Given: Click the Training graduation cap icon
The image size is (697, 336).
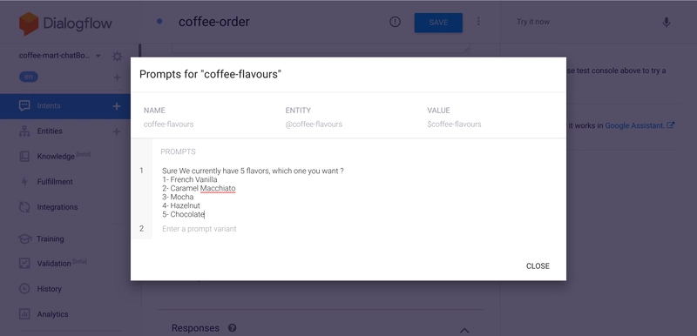Looking at the screenshot, I should 24,239.
